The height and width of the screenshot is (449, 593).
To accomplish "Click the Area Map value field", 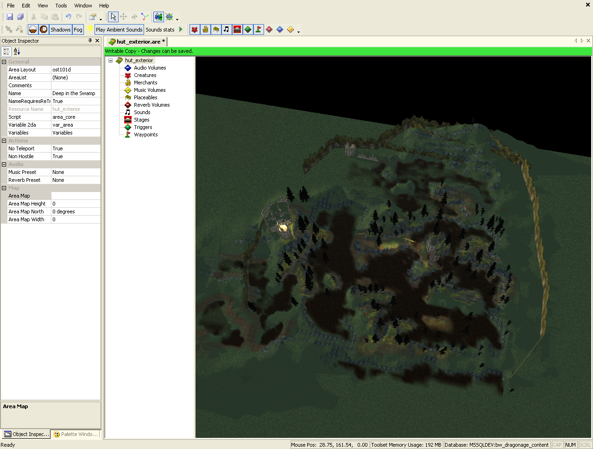I will pyautogui.click(x=76, y=196).
